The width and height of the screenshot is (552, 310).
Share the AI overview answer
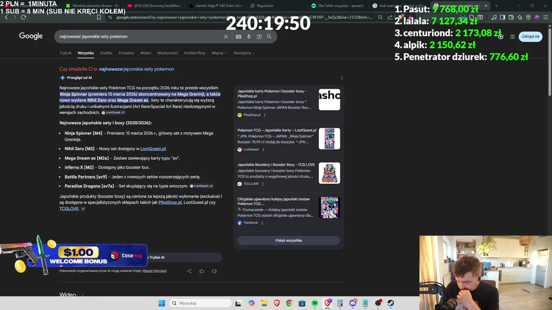click(189, 271)
